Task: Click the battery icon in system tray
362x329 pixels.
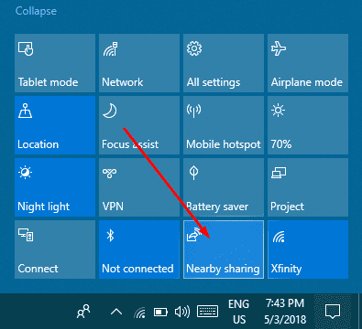Action: click(x=160, y=313)
